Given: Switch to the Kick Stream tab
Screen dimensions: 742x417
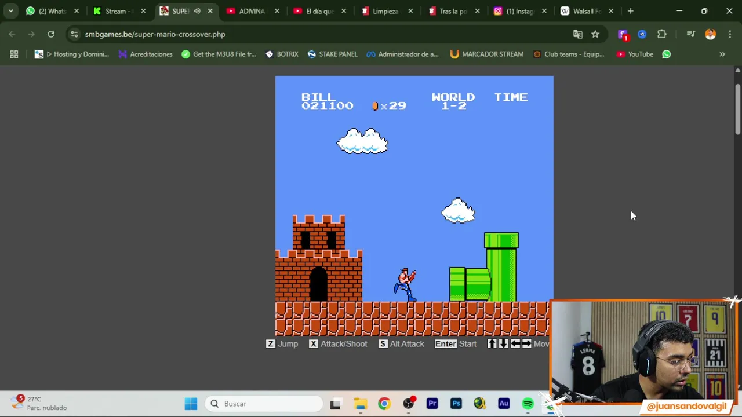Looking at the screenshot, I should pos(119,11).
